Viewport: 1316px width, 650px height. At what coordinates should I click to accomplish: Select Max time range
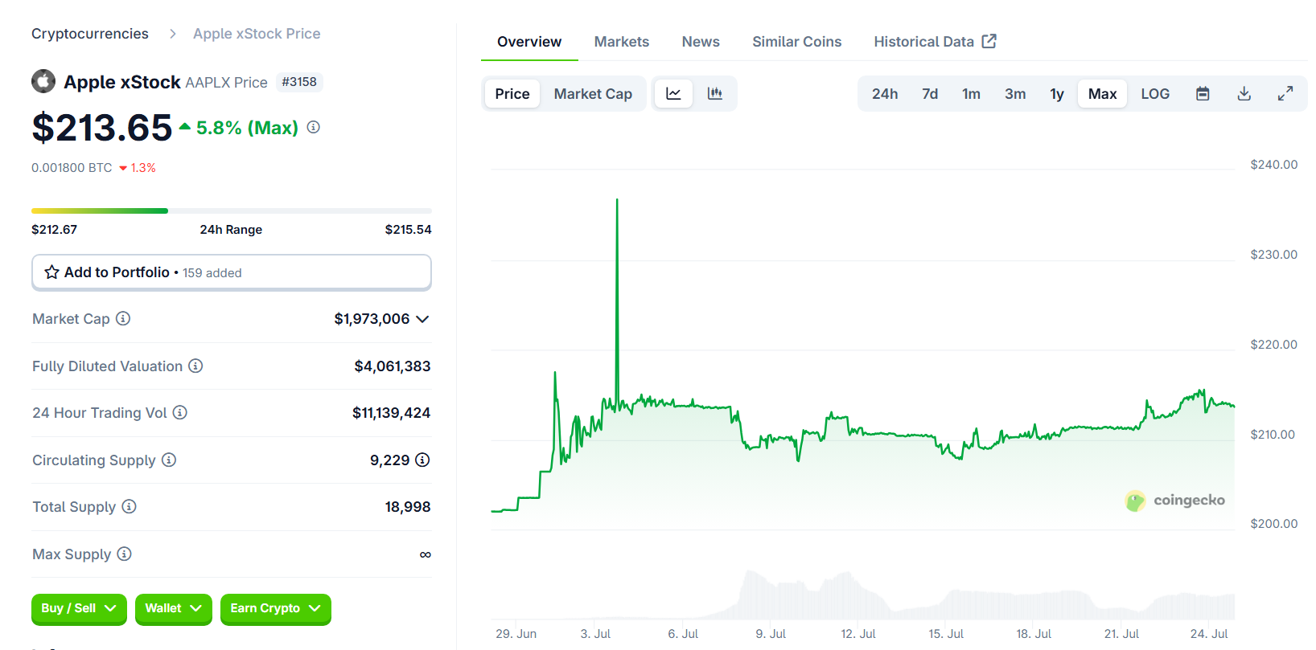[1102, 94]
